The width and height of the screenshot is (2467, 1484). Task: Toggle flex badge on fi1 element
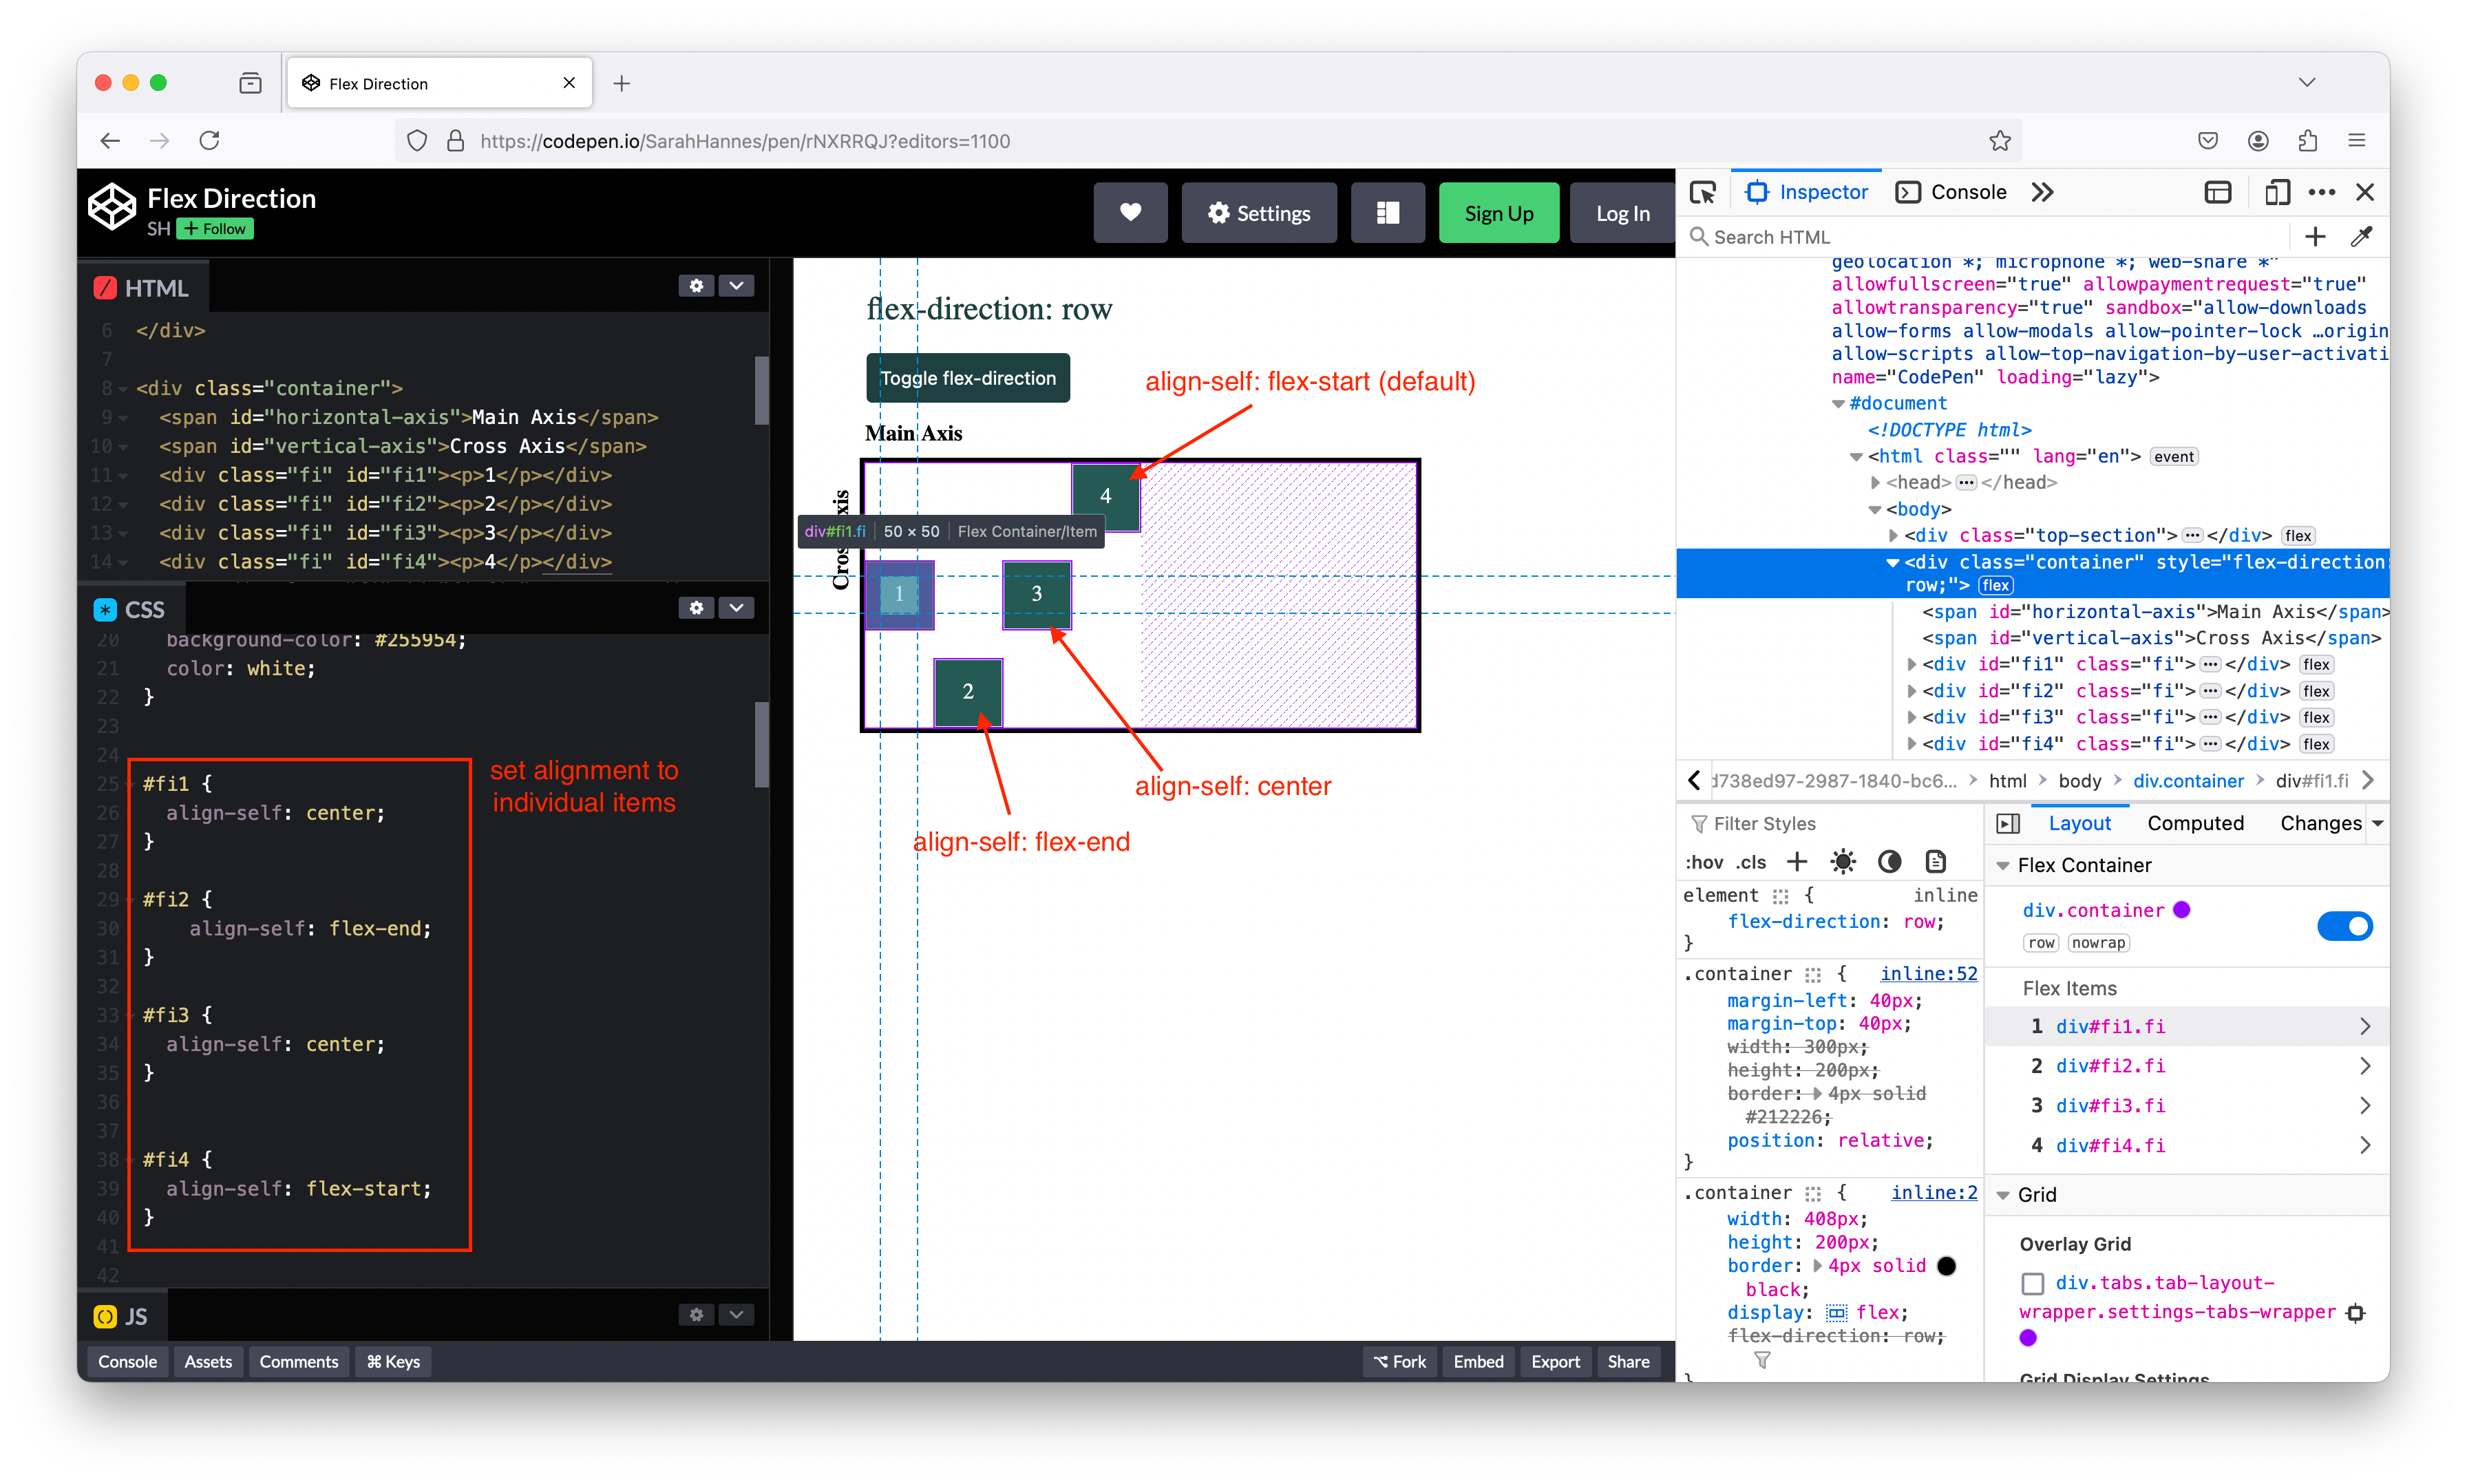[2316, 665]
